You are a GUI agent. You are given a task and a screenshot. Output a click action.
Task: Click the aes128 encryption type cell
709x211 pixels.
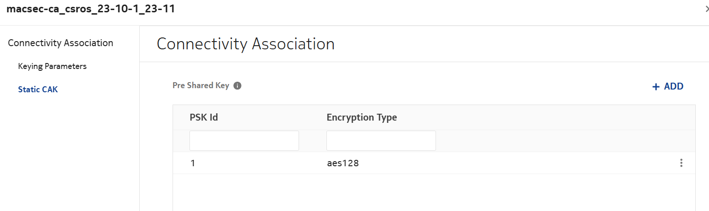[x=342, y=163]
